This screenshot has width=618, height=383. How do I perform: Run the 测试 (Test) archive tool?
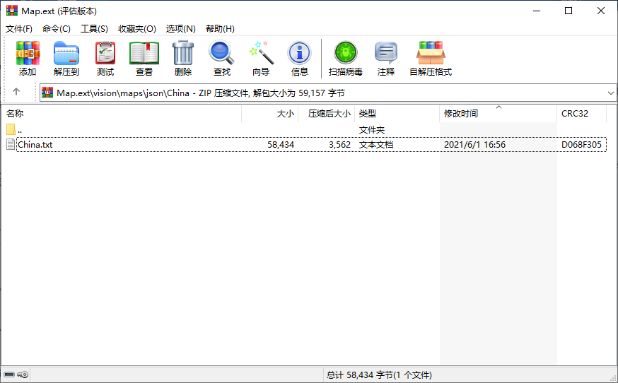pos(105,53)
